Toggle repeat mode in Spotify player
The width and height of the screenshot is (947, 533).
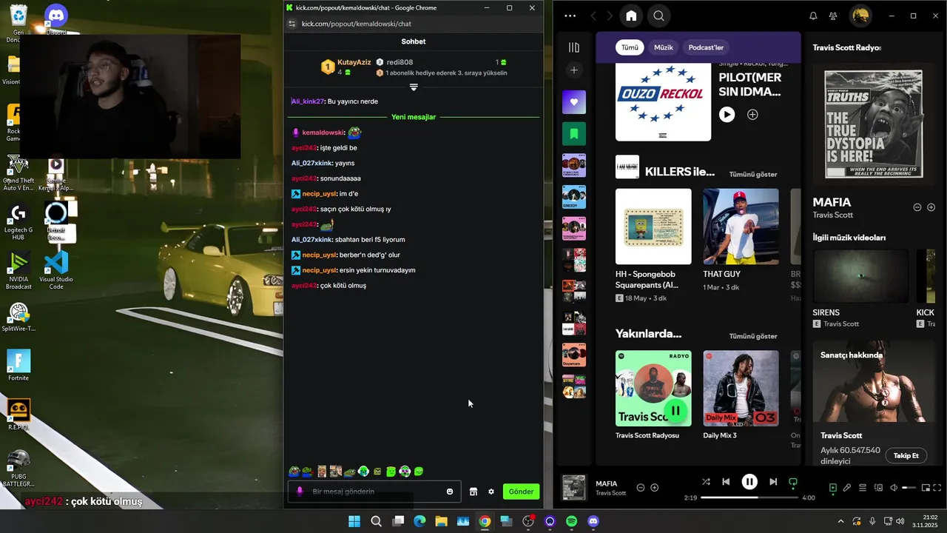pyautogui.click(x=793, y=482)
